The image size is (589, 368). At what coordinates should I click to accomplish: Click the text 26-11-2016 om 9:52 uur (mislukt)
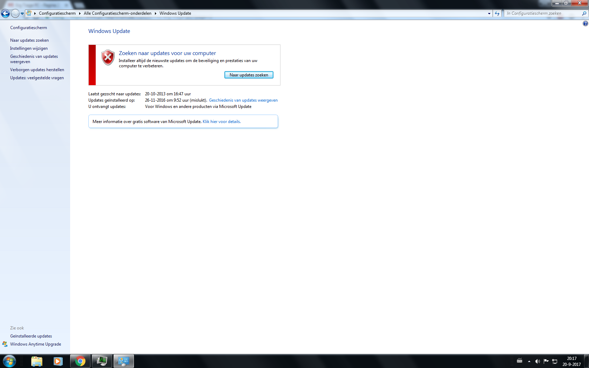[x=176, y=100]
